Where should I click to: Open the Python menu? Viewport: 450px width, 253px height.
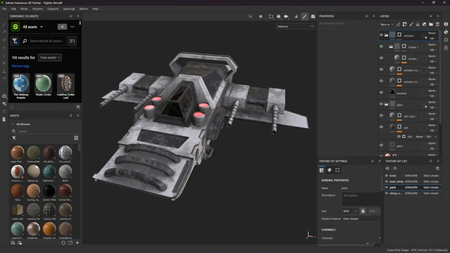[x=84, y=9]
